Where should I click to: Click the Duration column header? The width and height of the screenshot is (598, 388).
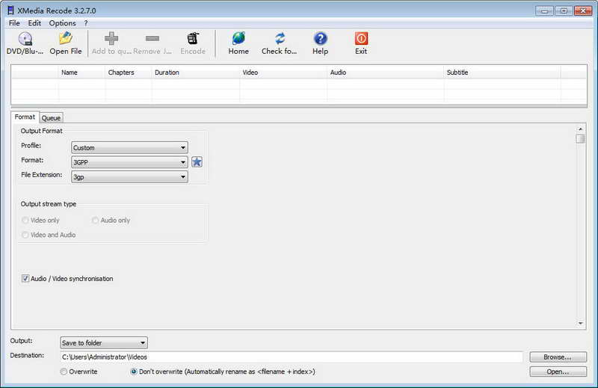point(196,72)
